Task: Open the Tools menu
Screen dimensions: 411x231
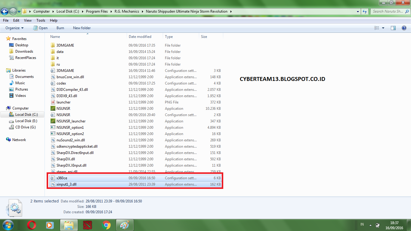Action: click(x=41, y=20)
